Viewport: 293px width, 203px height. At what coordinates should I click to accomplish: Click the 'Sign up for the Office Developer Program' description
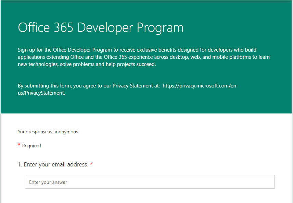(x=144, y=57)
